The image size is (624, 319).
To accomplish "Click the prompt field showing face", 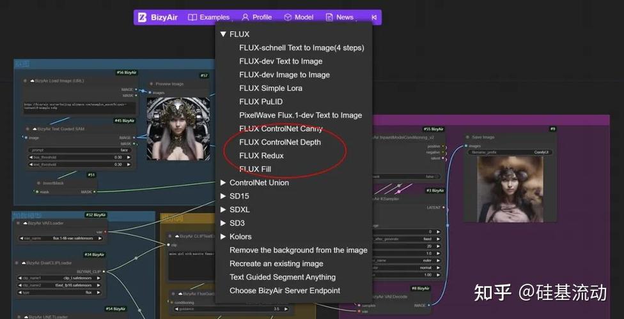I will pos(79,150).
